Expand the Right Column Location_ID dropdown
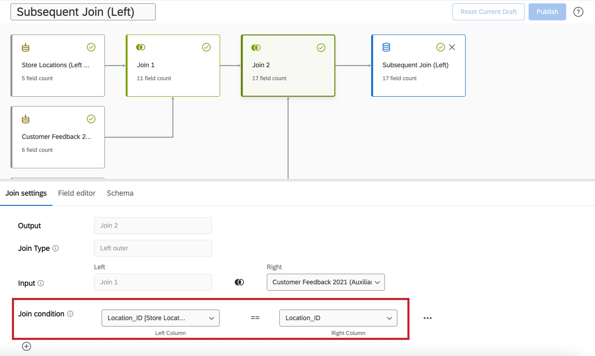The height and width of the screenshot is (356, 595). (338, 318)
